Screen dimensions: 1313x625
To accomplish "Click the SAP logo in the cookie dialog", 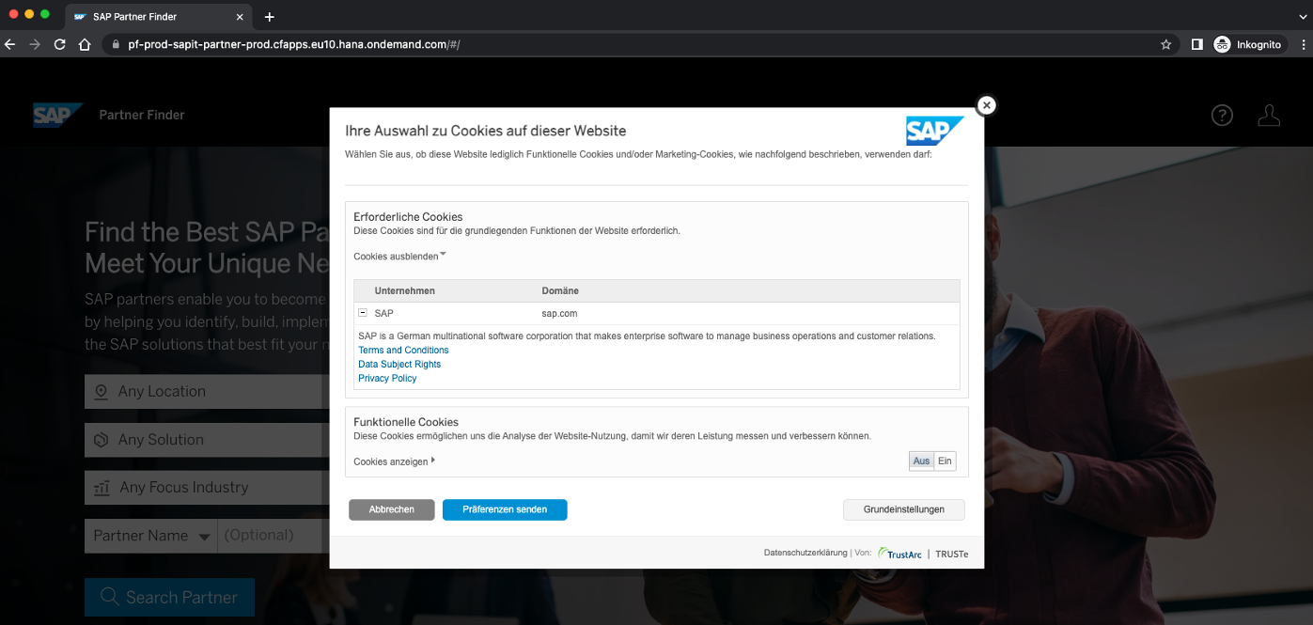I will 935,131.
